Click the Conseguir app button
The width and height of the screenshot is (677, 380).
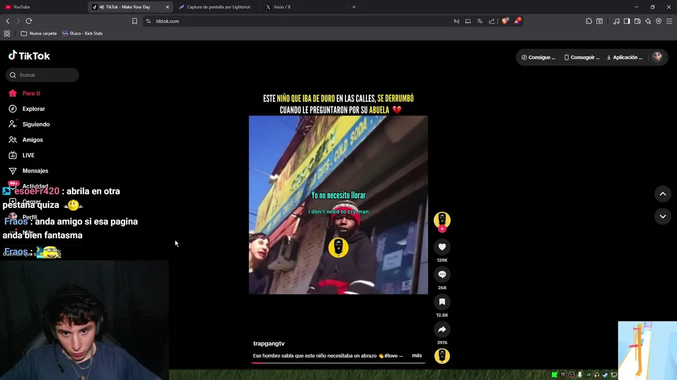coord(582,57)
